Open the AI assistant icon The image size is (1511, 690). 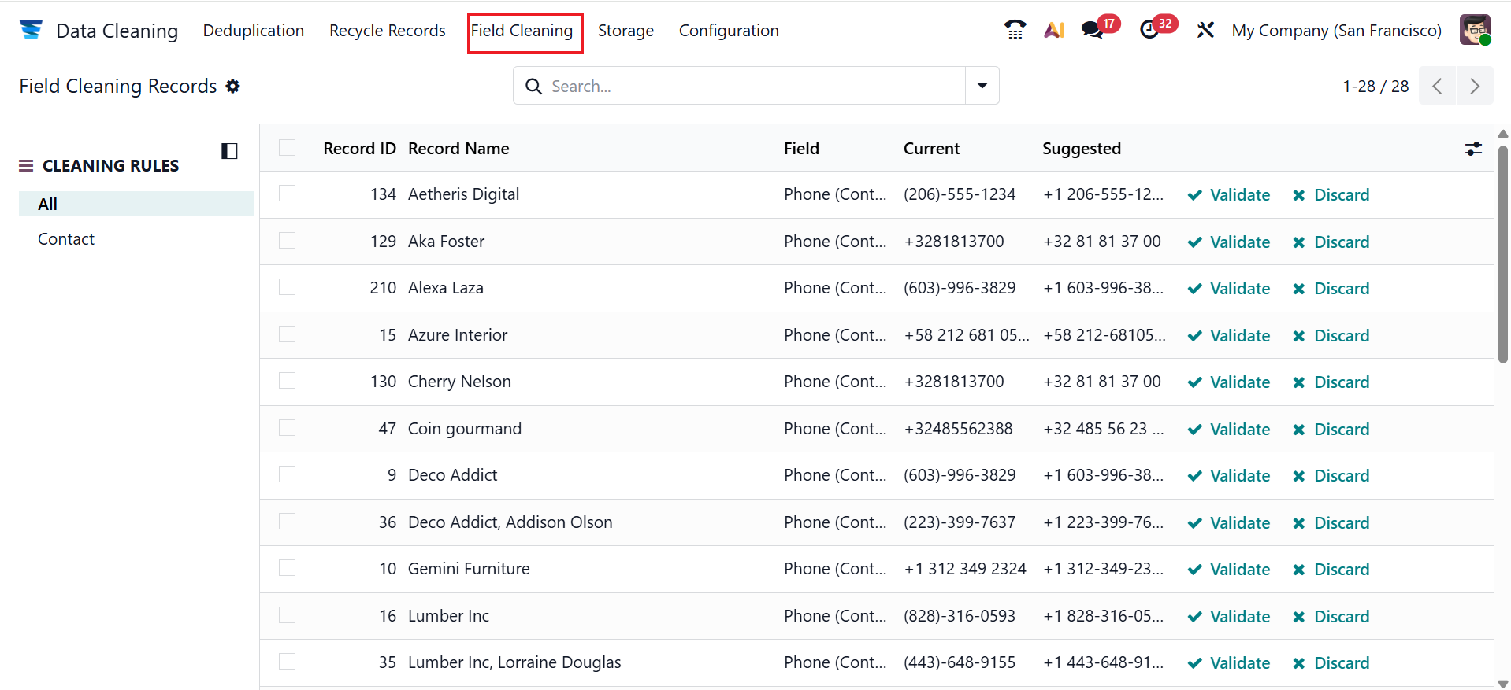1054,30
